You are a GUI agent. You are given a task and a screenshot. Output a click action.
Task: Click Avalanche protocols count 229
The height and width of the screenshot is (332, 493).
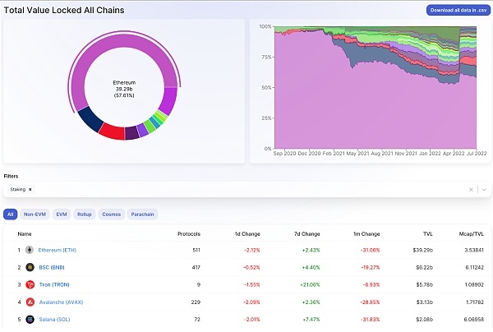196,302
